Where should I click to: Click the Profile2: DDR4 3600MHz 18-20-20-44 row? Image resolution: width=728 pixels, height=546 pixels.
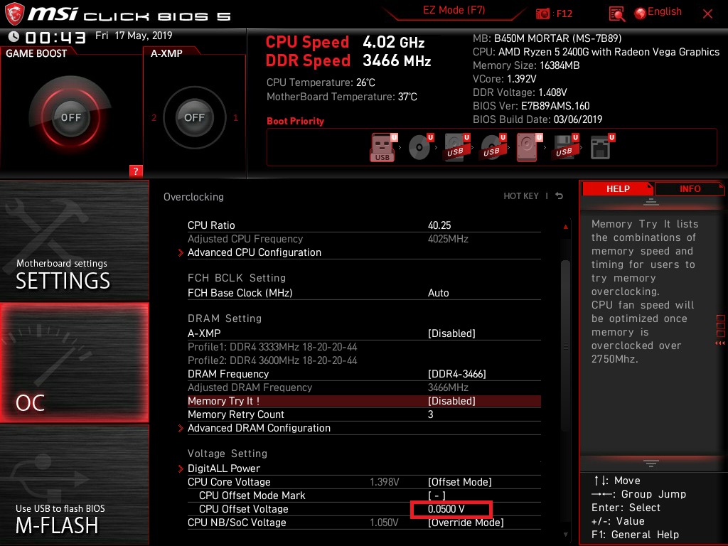coord(272,360)
